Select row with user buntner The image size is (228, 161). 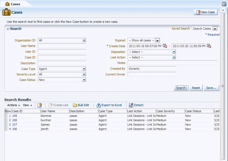pyautogui.click(x=112, y=120)
